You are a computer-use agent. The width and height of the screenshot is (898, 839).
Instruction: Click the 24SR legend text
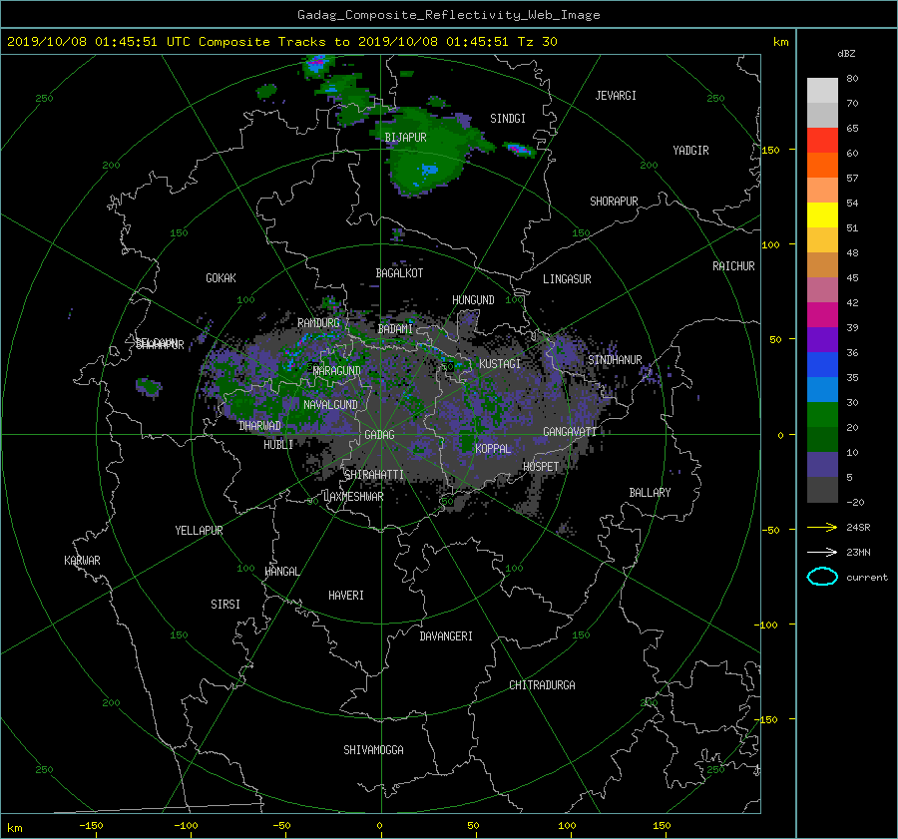point(858,528)
